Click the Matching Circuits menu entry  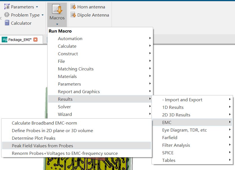point(100,69)
